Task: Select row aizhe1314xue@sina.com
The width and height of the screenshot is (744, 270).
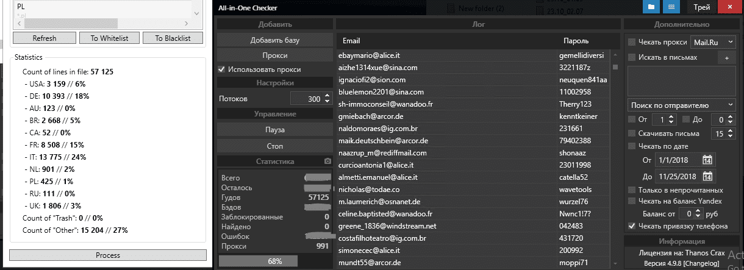Action: click(x=473, y=67)
